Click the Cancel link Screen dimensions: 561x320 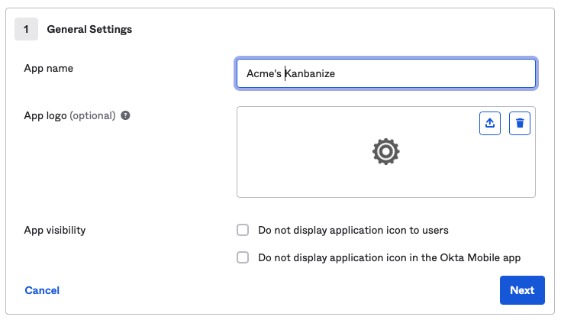pos(42,290)
